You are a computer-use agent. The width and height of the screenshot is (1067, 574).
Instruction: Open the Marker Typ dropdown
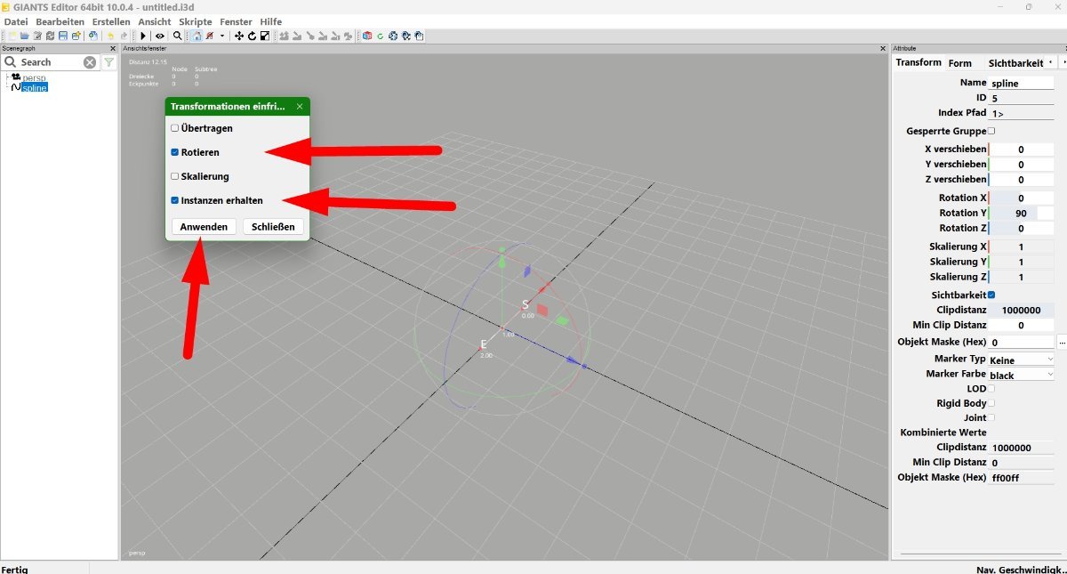click(1022, 360)
